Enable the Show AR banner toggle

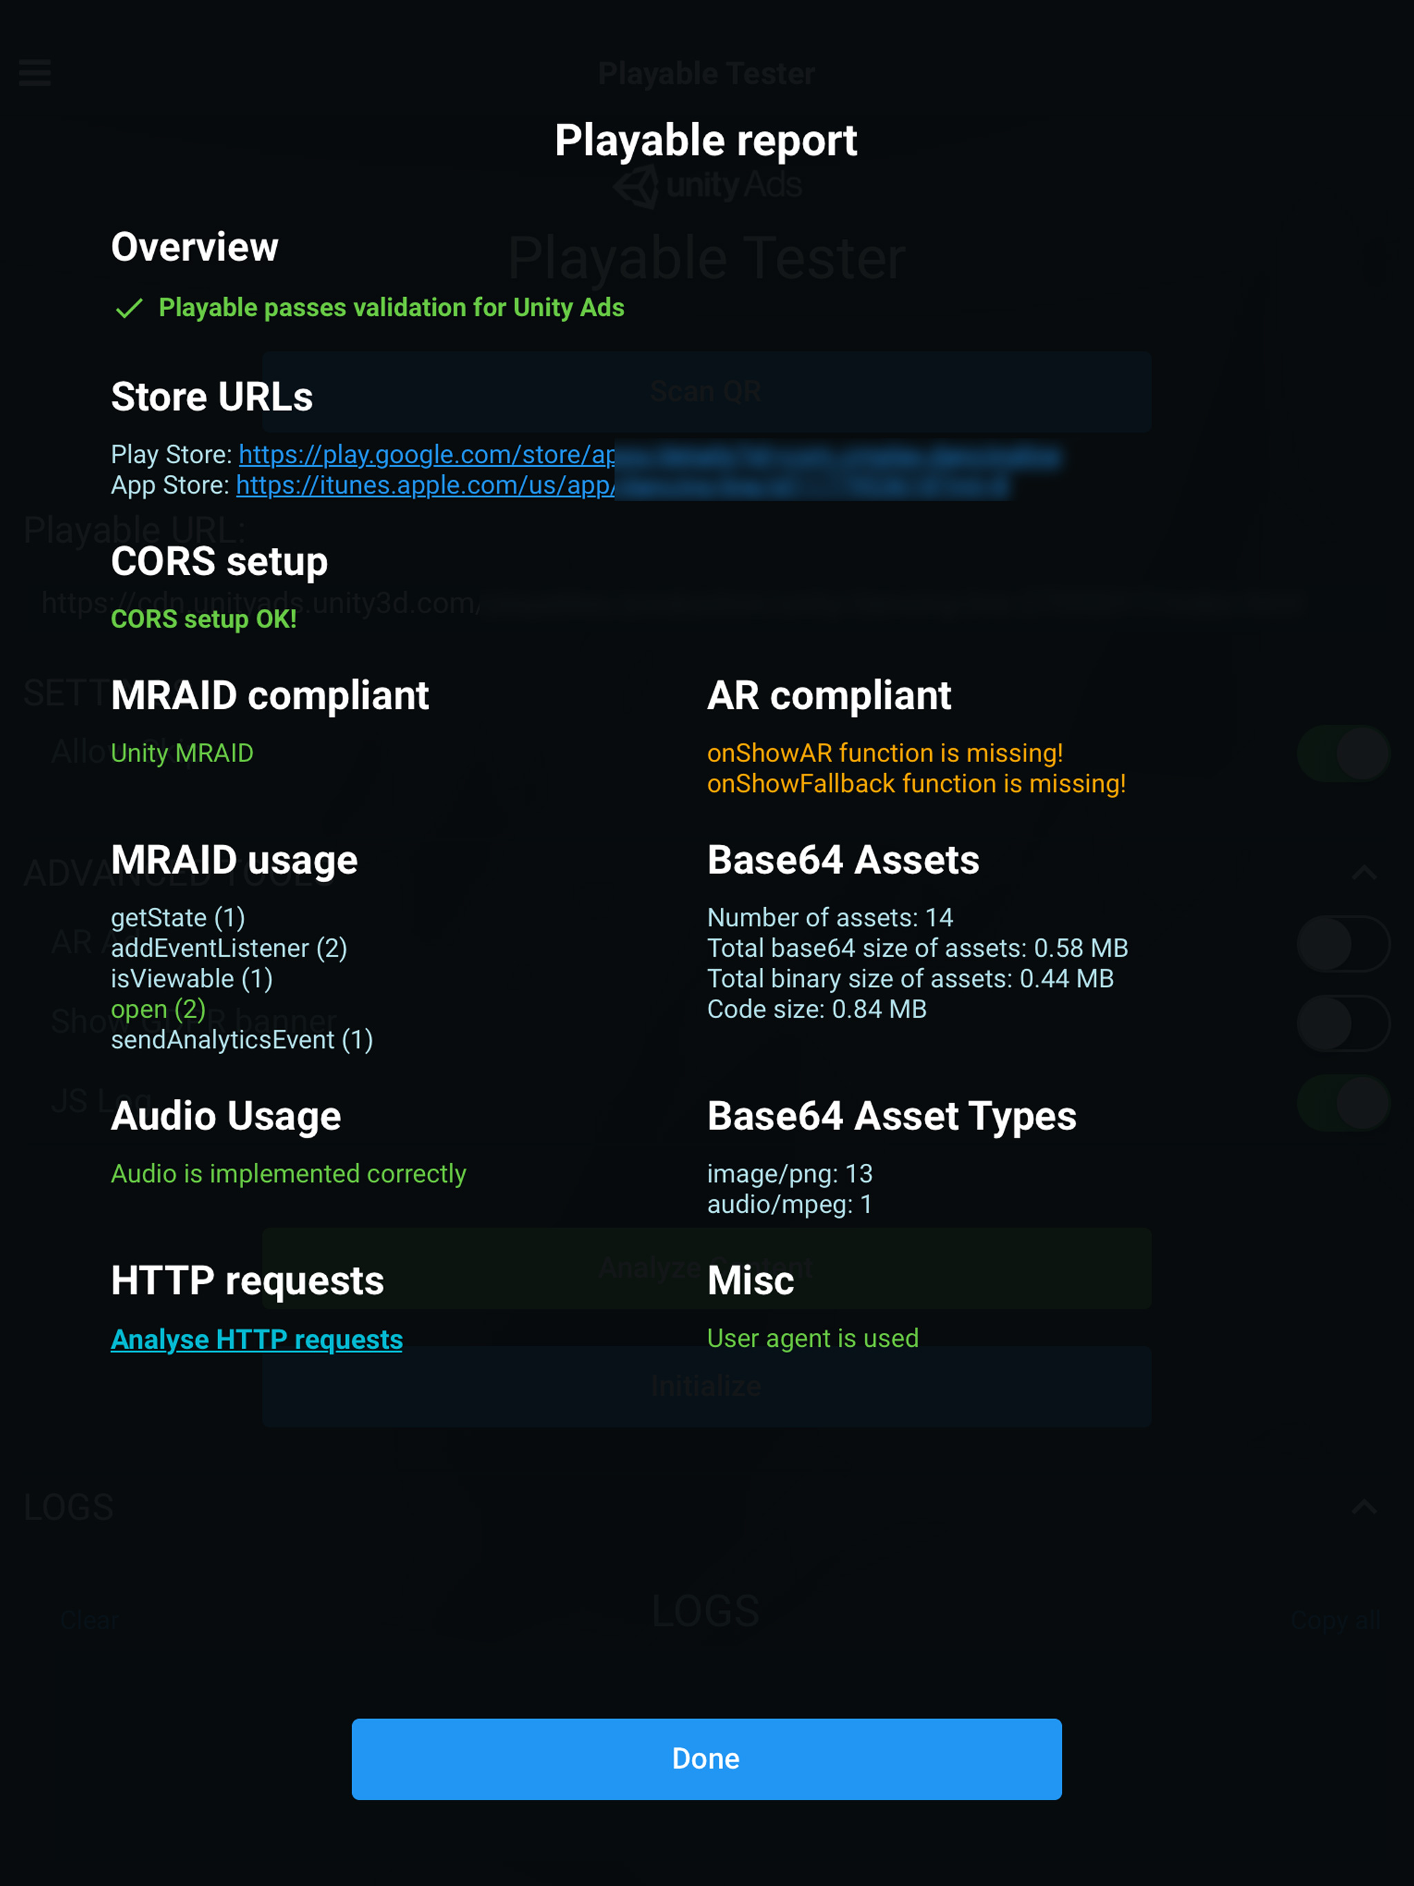tap(1342, 1023)
